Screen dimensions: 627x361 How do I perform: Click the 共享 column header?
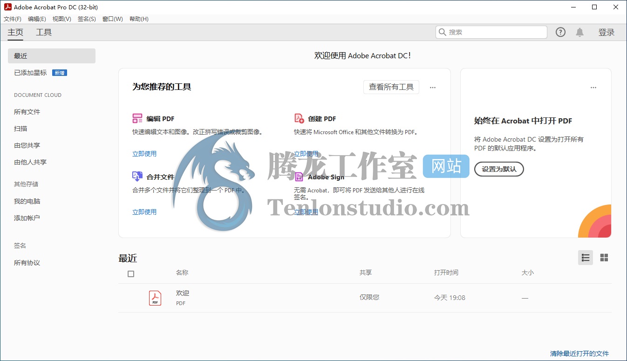pyautogui.click(x=366, y=272)
